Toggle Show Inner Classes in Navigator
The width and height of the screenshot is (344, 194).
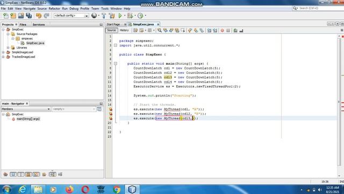click(x=36, y=175)
